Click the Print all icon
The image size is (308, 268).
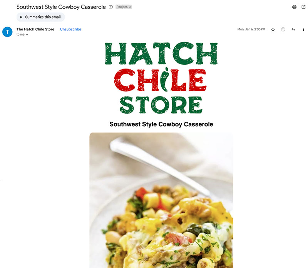pyautogui.click(x=294, y=7)
